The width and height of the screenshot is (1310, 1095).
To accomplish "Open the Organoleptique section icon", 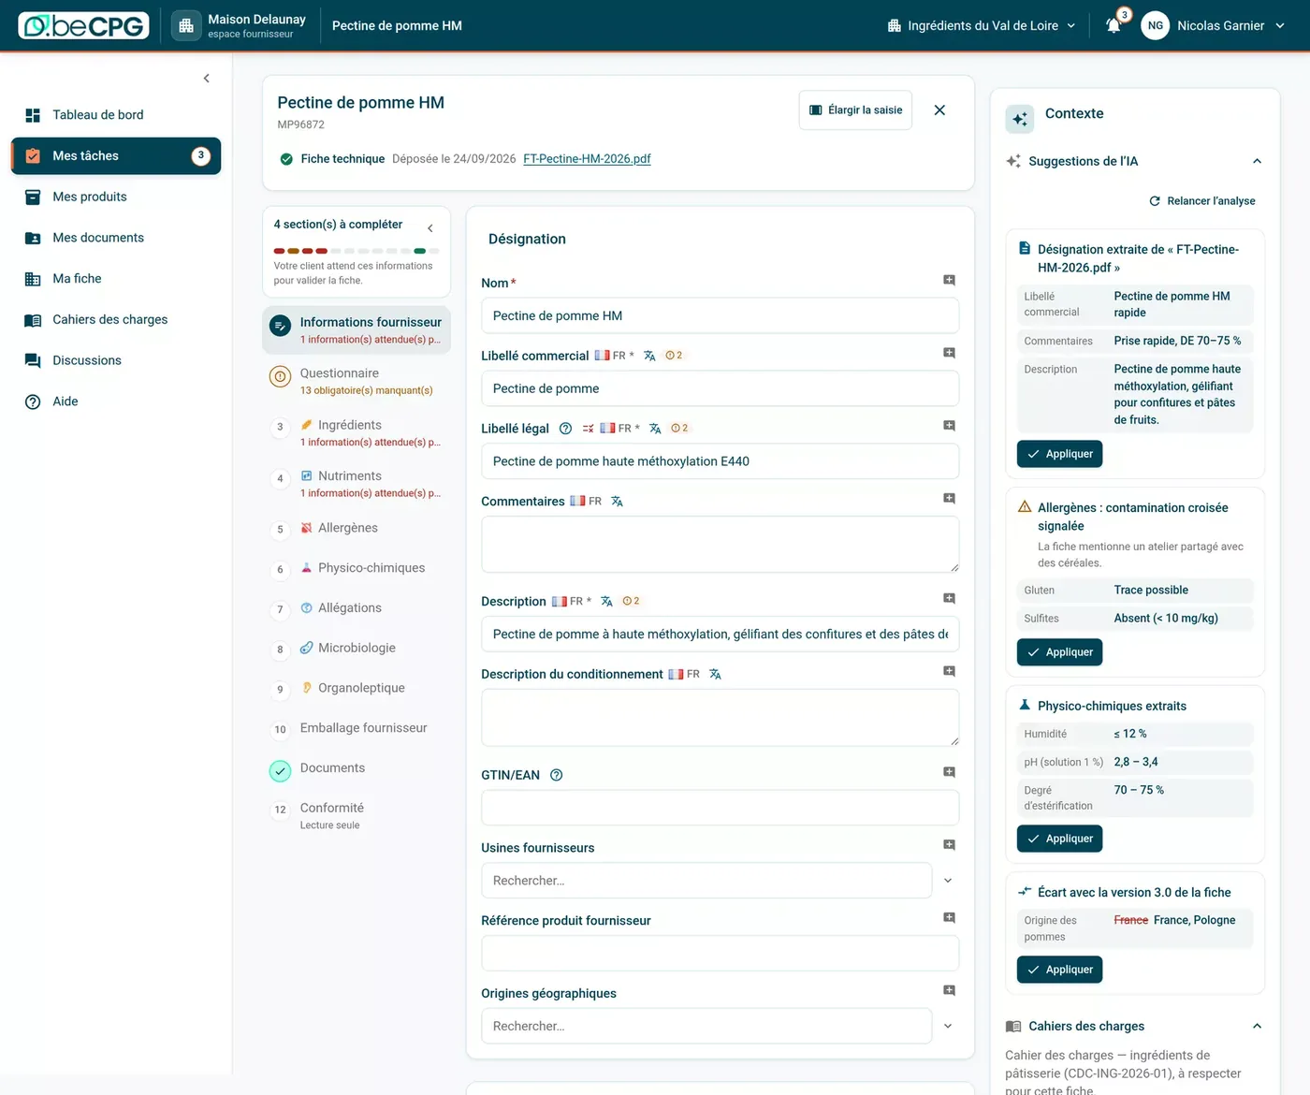I will (x=306, y=688).
